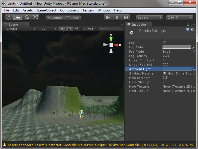Click the Linear Fog Start value
This screenshot has width=198, height=149.
pyautogui.click(x=179, y=60)
